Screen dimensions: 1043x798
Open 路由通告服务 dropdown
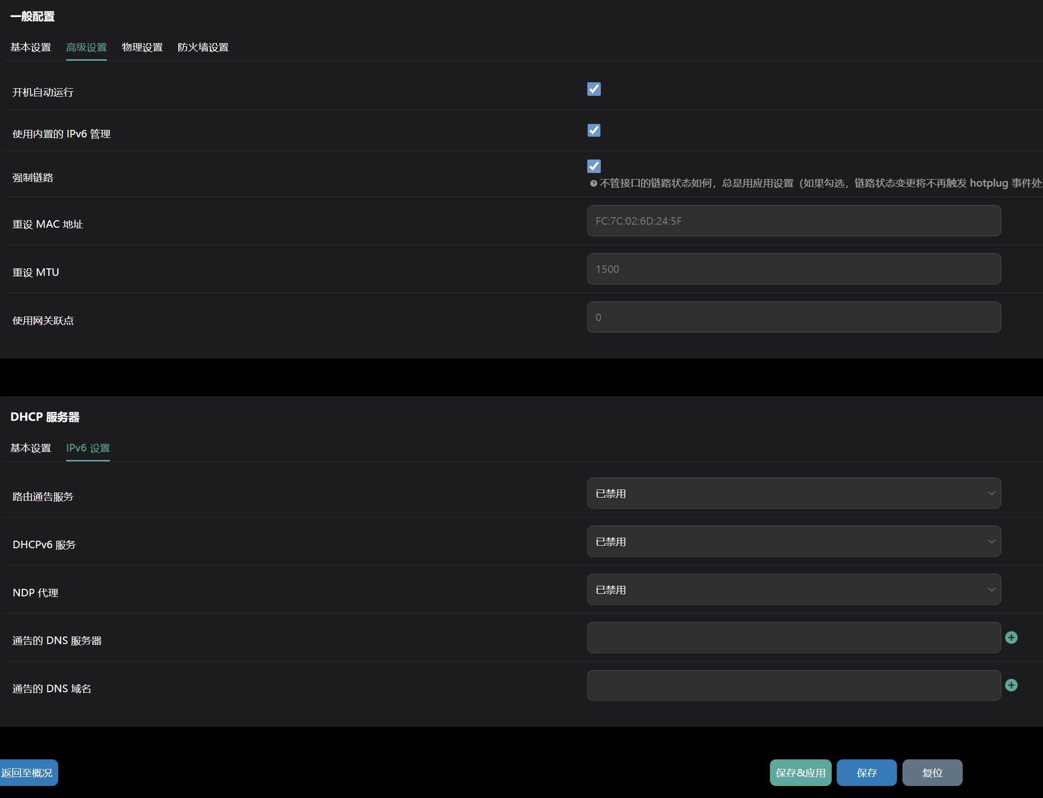[794, 493]
